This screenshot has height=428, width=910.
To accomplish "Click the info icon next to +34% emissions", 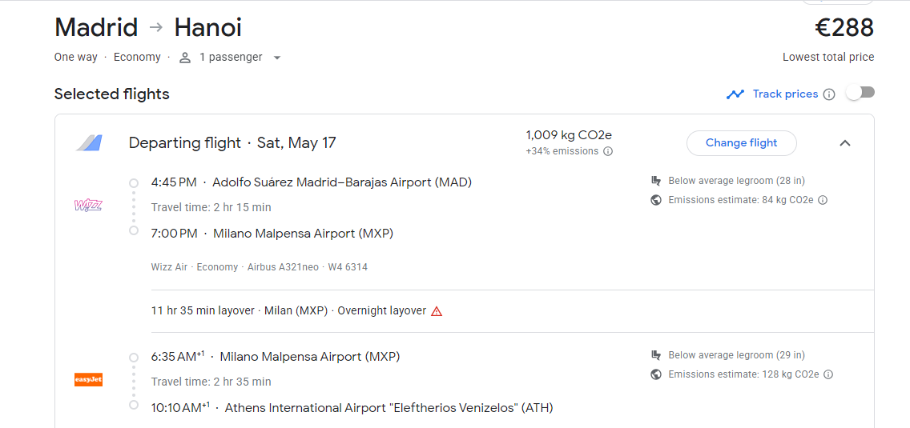I will 608,151.
